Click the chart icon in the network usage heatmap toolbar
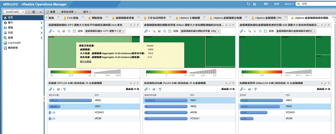This screenshot has height=134, width=336. tap(159, 31)
